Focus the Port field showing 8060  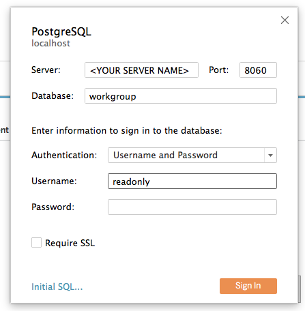(258, 70)
